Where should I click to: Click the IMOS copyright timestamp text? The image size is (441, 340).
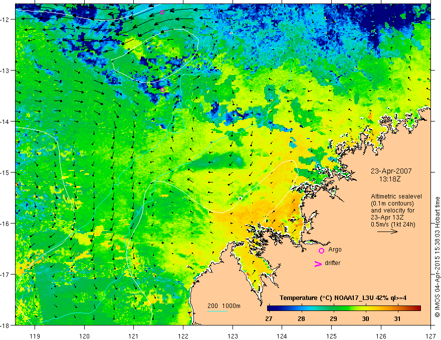[437, 257]
